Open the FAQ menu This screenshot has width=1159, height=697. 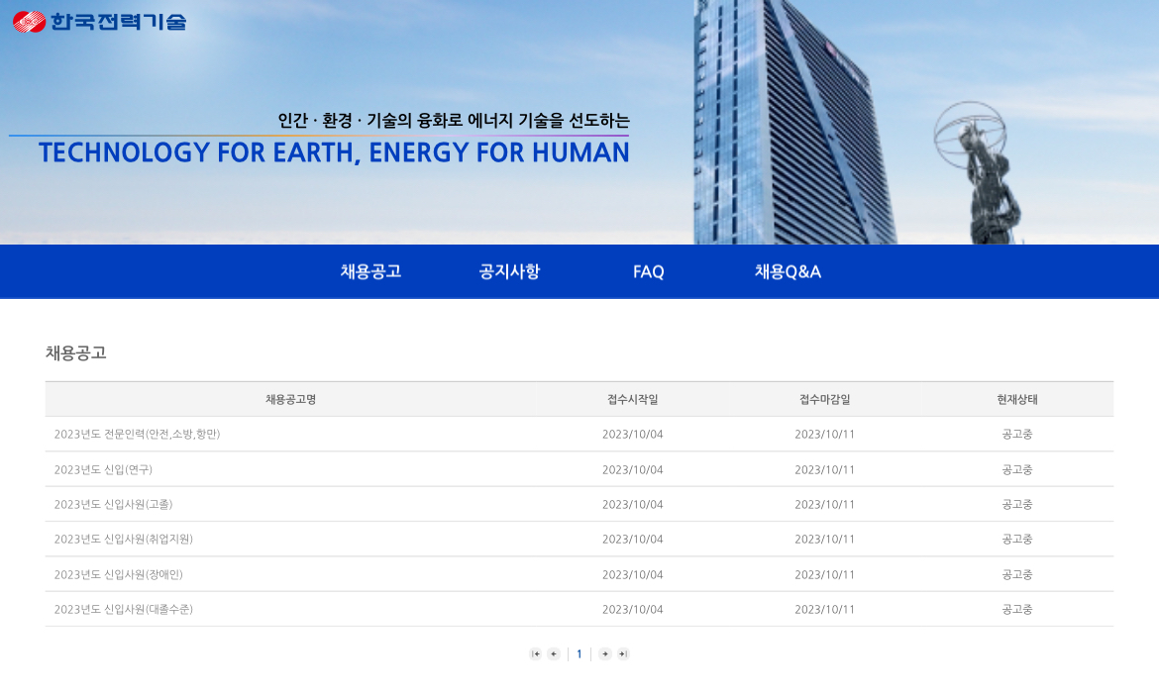tap(649, 271)
